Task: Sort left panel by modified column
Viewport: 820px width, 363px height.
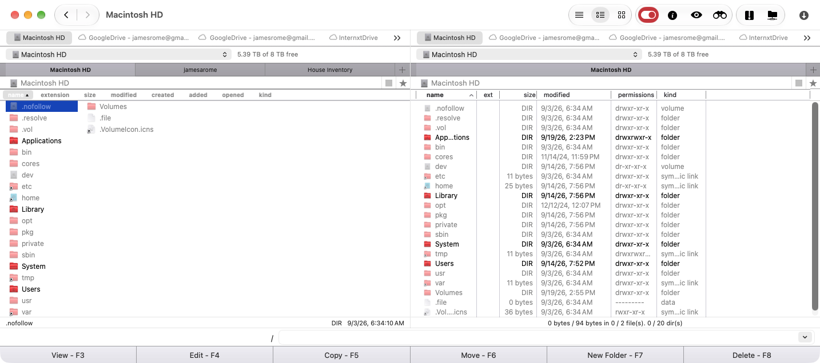Action: click(124, 95)
